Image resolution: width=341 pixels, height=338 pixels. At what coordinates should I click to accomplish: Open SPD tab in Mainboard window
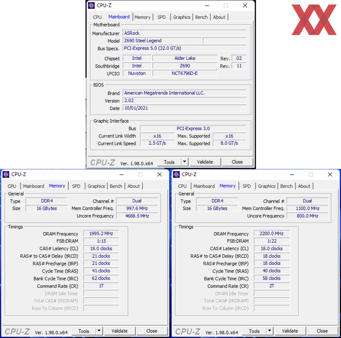point(161,17)
